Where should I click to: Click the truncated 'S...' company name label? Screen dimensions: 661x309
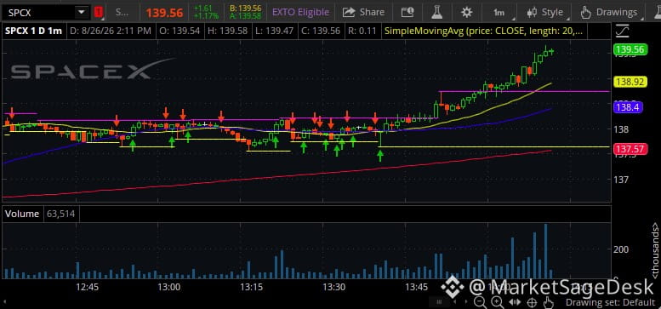(122, 12)
